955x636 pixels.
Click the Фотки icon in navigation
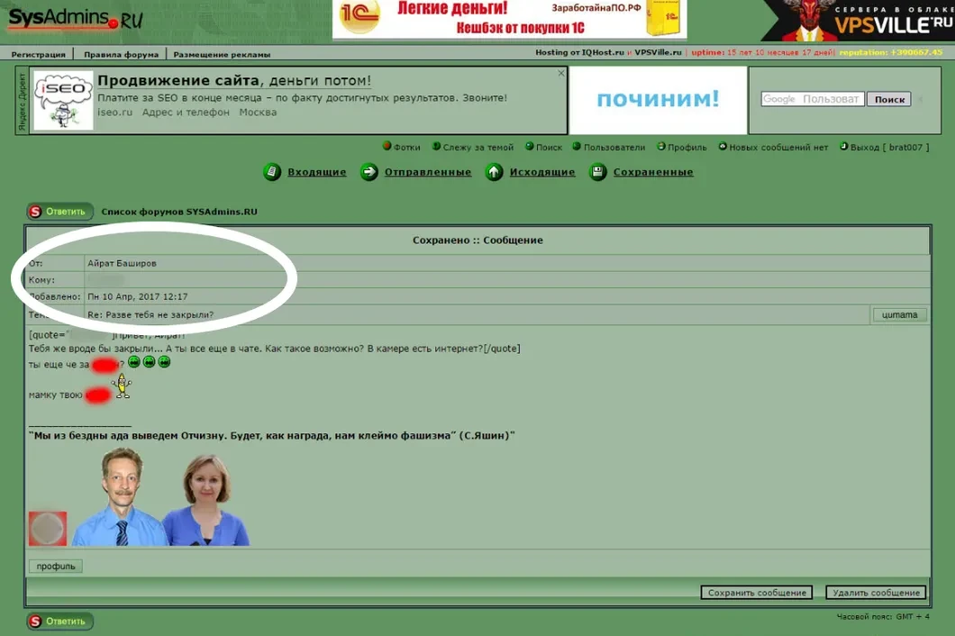(x=387, y=147)
